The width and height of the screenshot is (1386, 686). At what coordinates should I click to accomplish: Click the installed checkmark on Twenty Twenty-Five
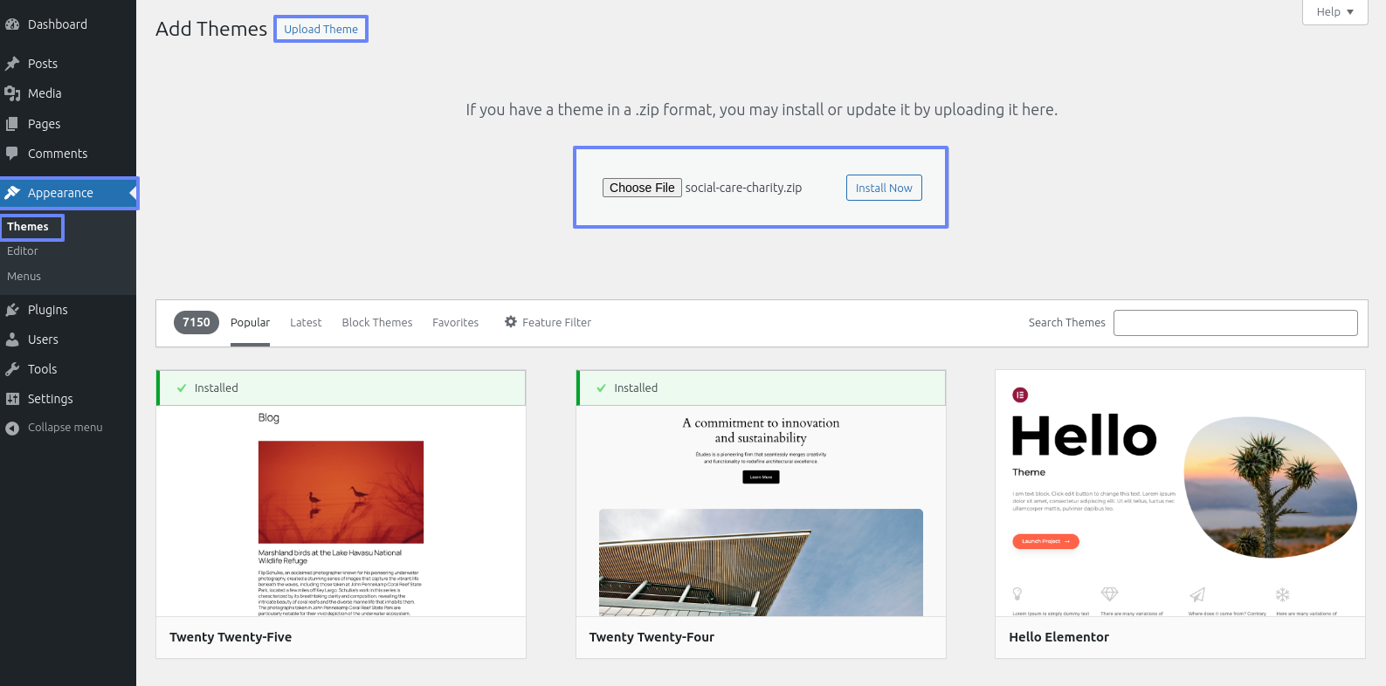[x=182, y=388]
